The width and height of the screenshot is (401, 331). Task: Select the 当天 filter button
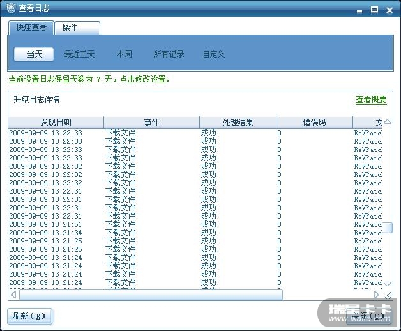(x=34, y=54)
